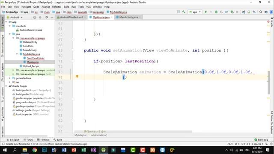Click the editor vertical scrollbar thumb
Image resolution: width=274 pixels, height=154 pixels.
click(x=269, y=83)
